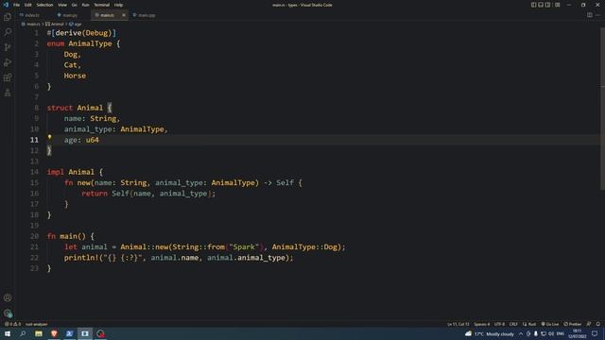605x340 pixels.
Task: Click rust-analyzer status bar item
Action: point(36,324)
